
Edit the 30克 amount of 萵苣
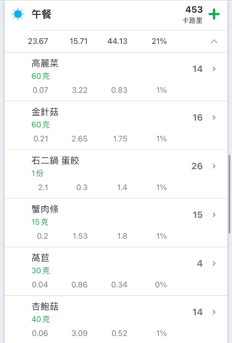40,271
